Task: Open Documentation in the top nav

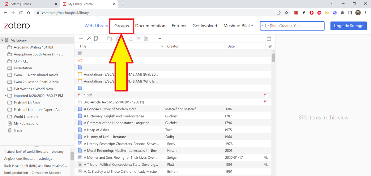Action: pos(150,26)
